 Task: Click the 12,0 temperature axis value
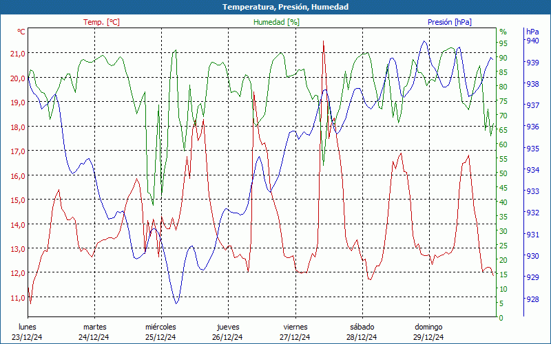coord(18,273)
